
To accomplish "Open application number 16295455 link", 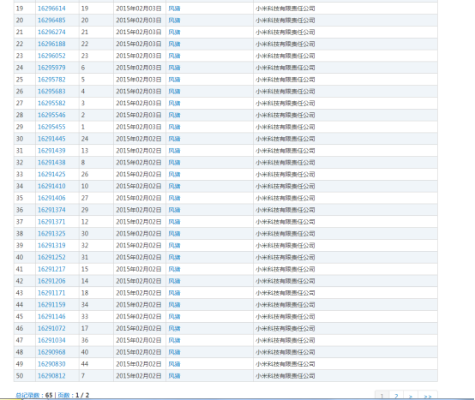I will coord(51,127).
